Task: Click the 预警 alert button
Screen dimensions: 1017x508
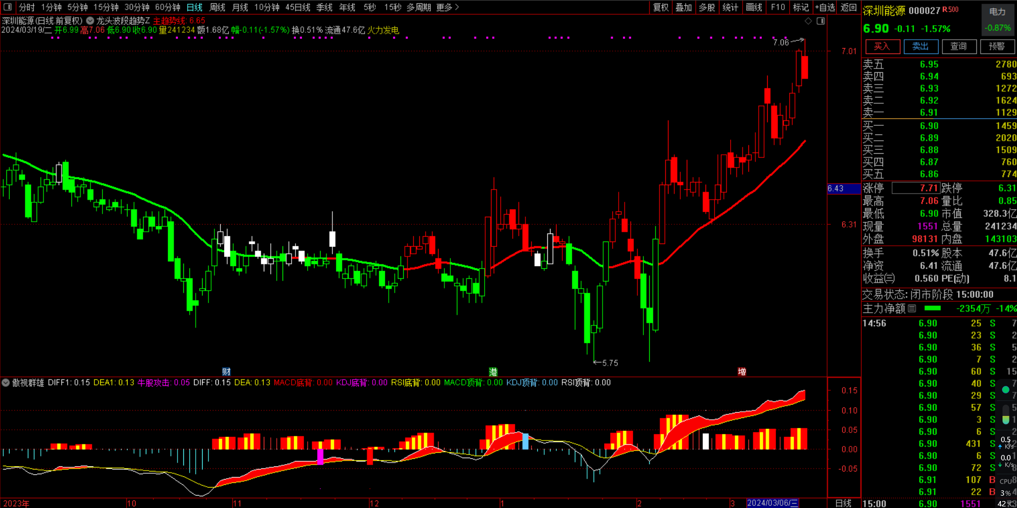Action: click(x=997, y=47)
